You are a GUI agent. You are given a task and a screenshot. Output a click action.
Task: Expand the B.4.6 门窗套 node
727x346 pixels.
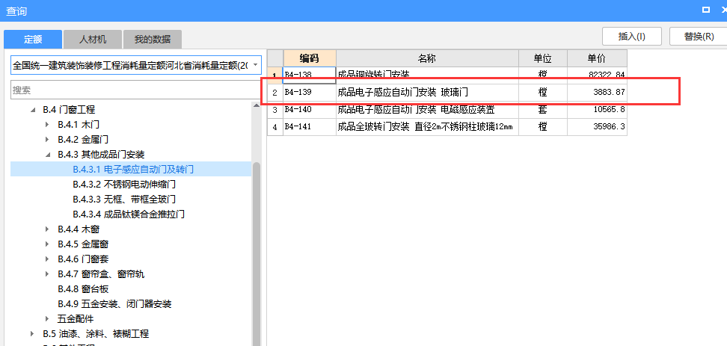(48, 259)
